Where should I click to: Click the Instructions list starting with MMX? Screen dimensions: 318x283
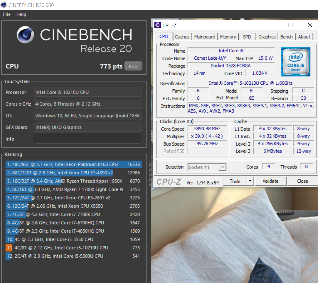coord(251,108)
